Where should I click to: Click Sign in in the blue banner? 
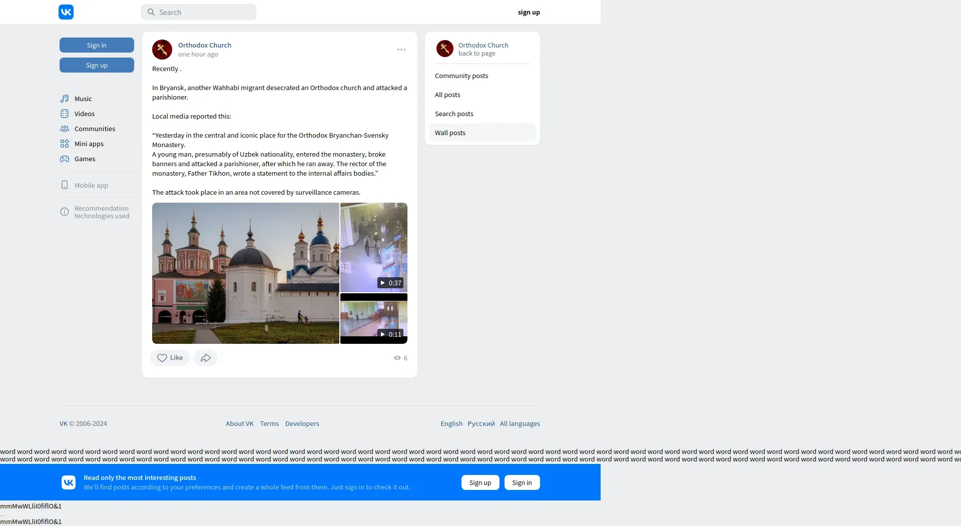pyautogui.click(x=522, y=482)
